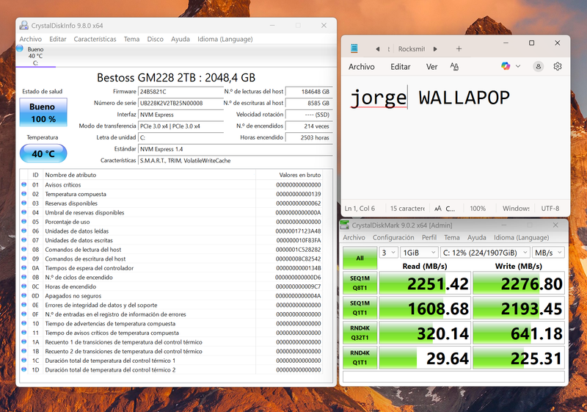This screenshot has width=587, height=412.
Task: Click UTF-8 encoding in Notepad status bar
Action: (x=550, y=209)
